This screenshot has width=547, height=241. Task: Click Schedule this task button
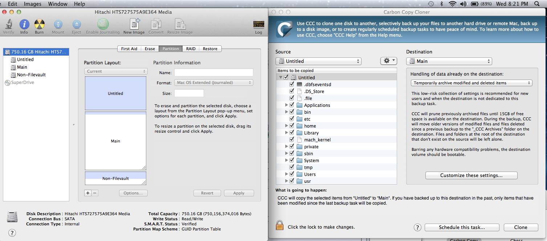pyautogui.click(x=462, y=227)
